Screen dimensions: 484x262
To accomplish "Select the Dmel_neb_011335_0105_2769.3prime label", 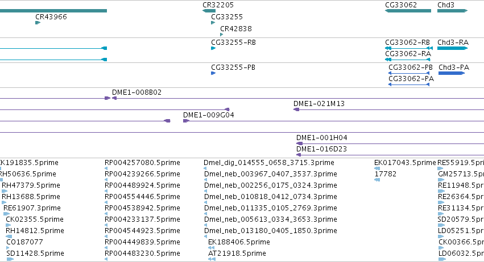I will 270,208.
